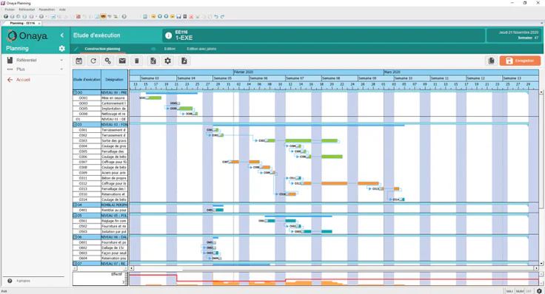
Task: Click the calendar icon in planning toolbar
Action: [x=79, y=61]
